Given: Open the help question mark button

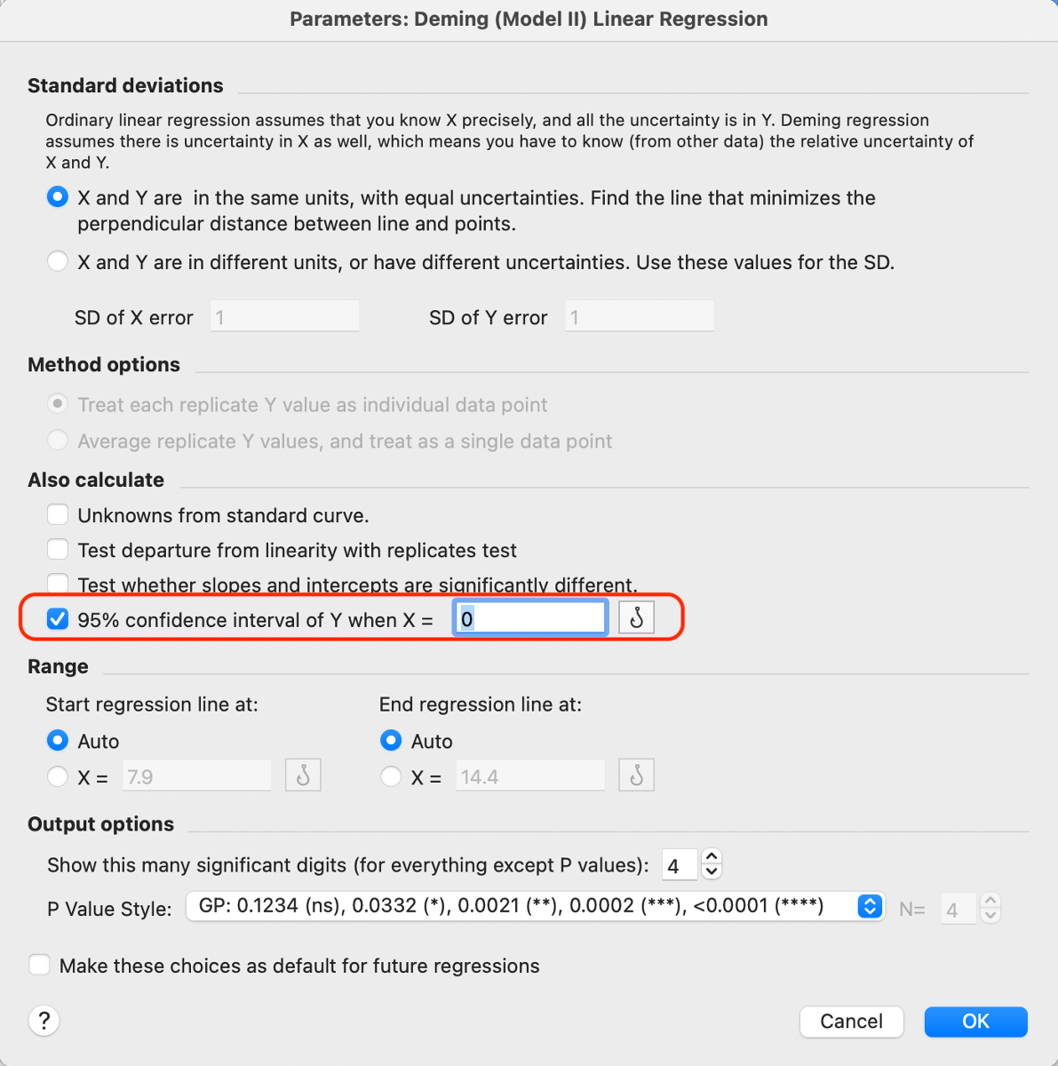Looking at the screenshot, I should (44, 1021).
